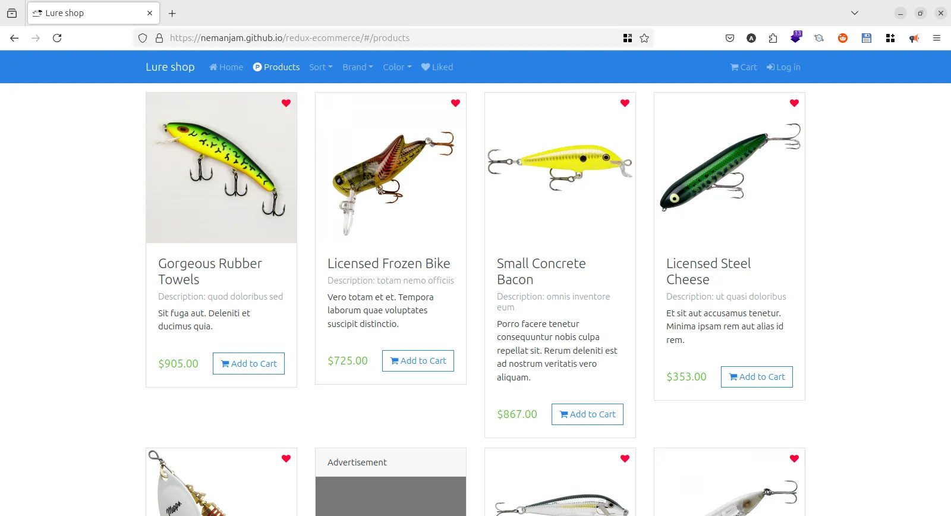Unlike the Gorgeous Rubber Towels heart

coord(286,103)
